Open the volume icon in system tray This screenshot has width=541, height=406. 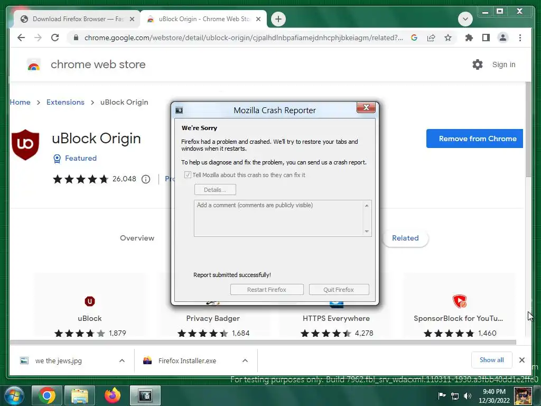coord(468,396)
